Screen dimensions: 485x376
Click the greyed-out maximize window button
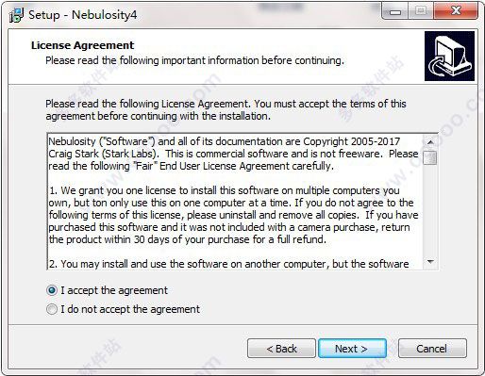pyautogui.click(x=421, y=11)
